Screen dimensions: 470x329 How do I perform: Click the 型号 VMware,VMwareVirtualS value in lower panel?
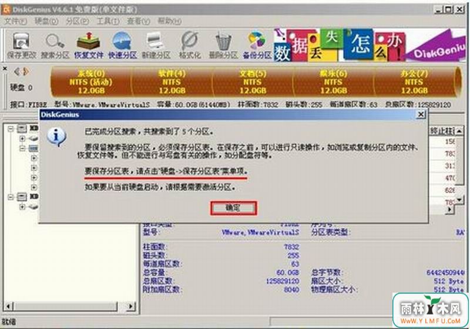[x=260, y=232]
